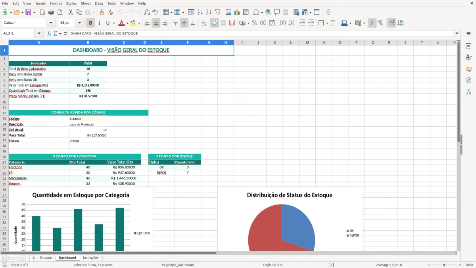Open the background color dropdown arrow
This screenshot has height=268, width=476.
[139, 23]
